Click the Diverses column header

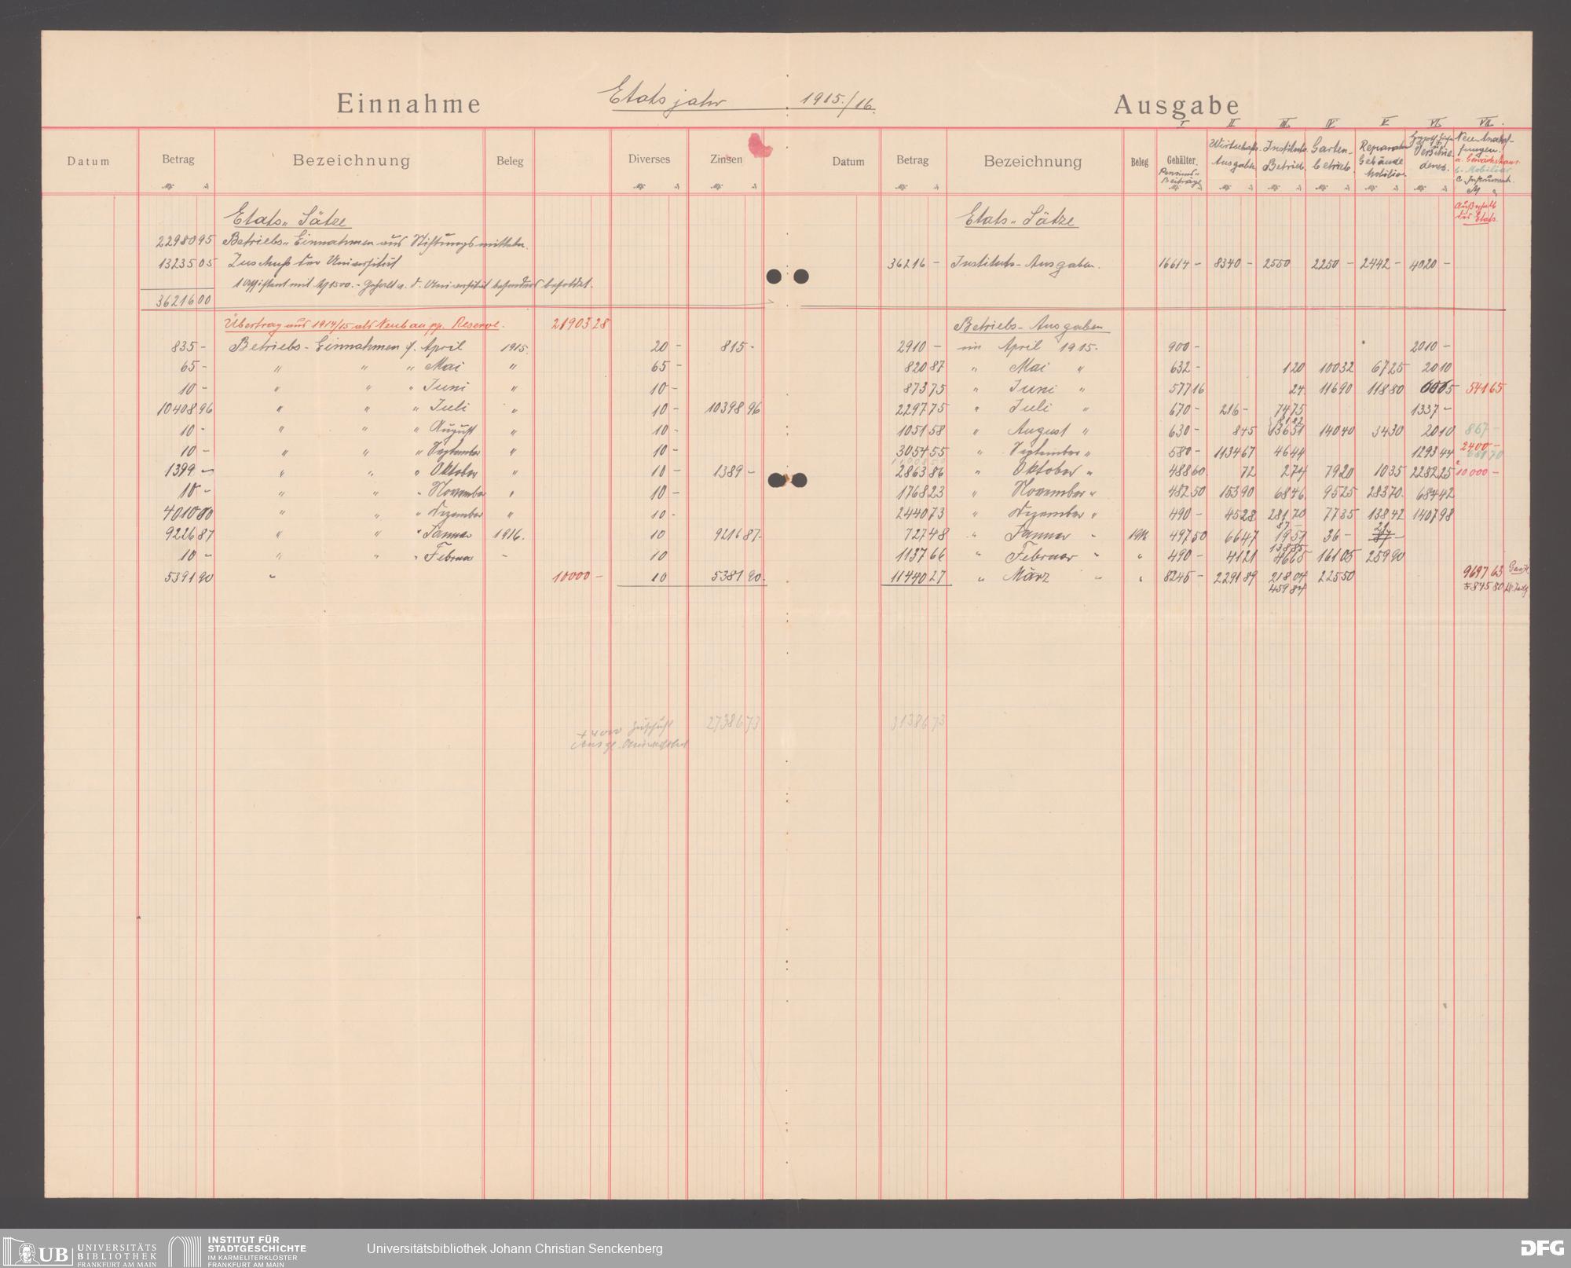coord(649,159)
